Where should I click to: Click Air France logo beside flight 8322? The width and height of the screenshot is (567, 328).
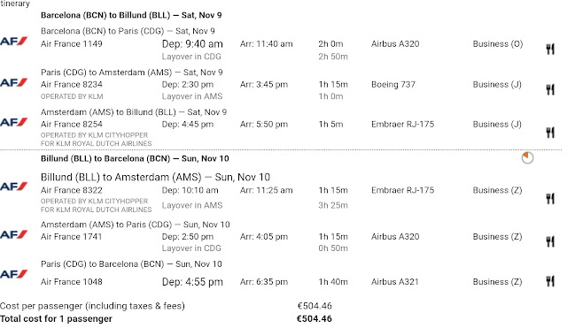point(14,187)
